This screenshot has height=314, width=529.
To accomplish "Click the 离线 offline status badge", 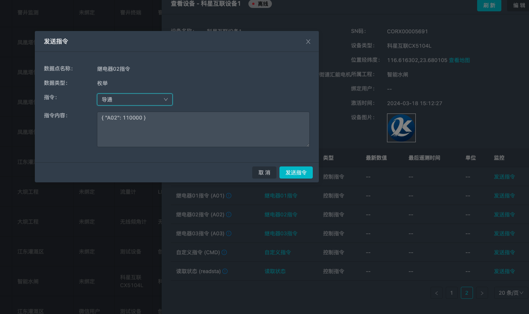I will pyautogui.click(x=260, y=4).
